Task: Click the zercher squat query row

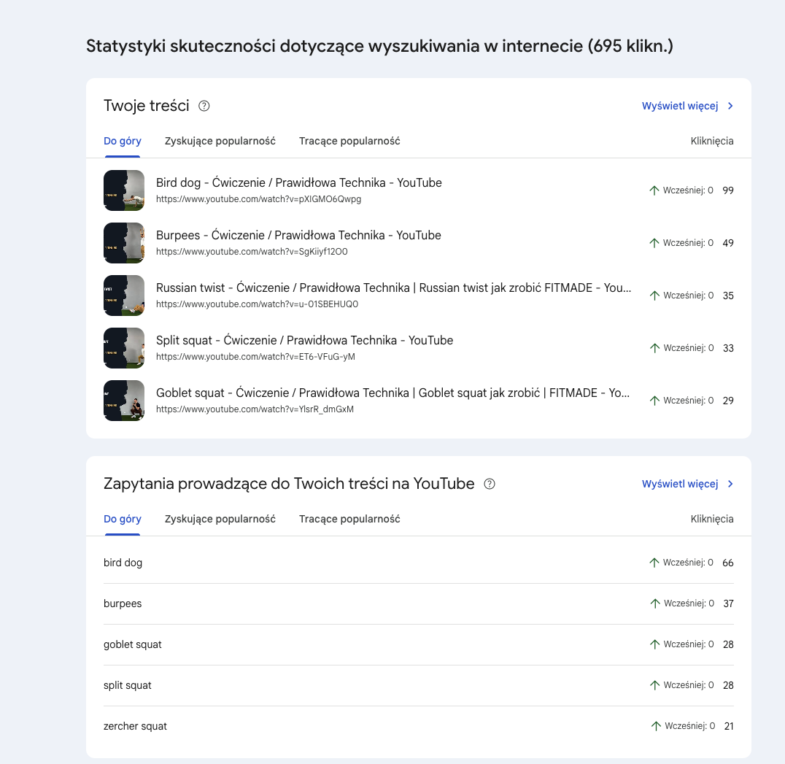Action: click(419, 727)
